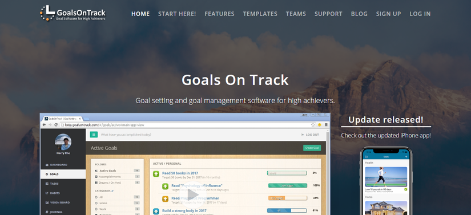Click the GoalsOnTrack browser tab in demo
The image size is (471, 215).
coord(62,119)
